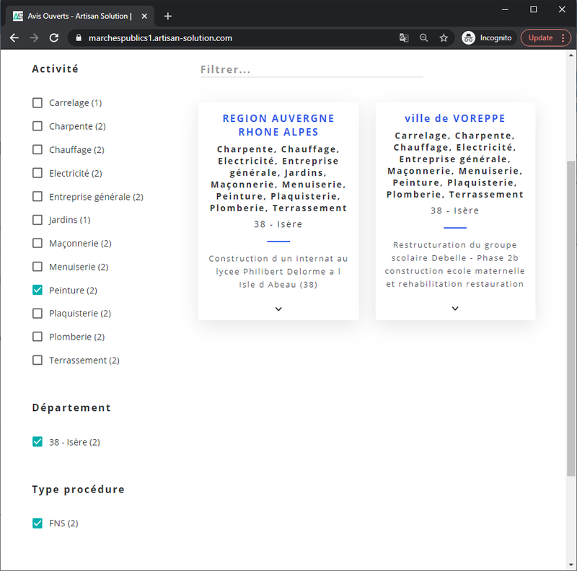The height and width of the screenshot is (571, 577).
Task: Close the Avis Ouverts tab
Action: click(x=144, y=16)
